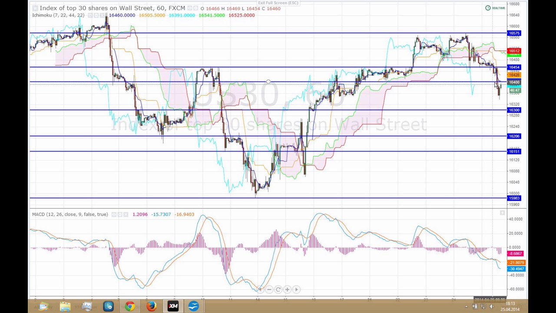Click the blue MACD value label -30.4947
Viewport: 556px width, 313px height.
(x=516, y=269)
